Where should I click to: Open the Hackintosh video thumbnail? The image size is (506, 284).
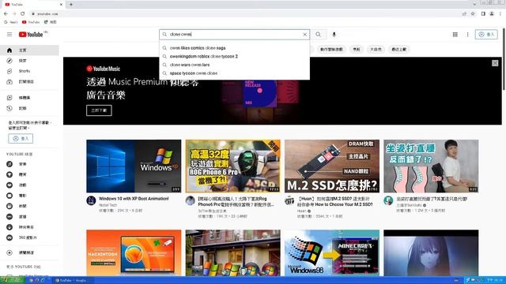[x=134, y=253]
